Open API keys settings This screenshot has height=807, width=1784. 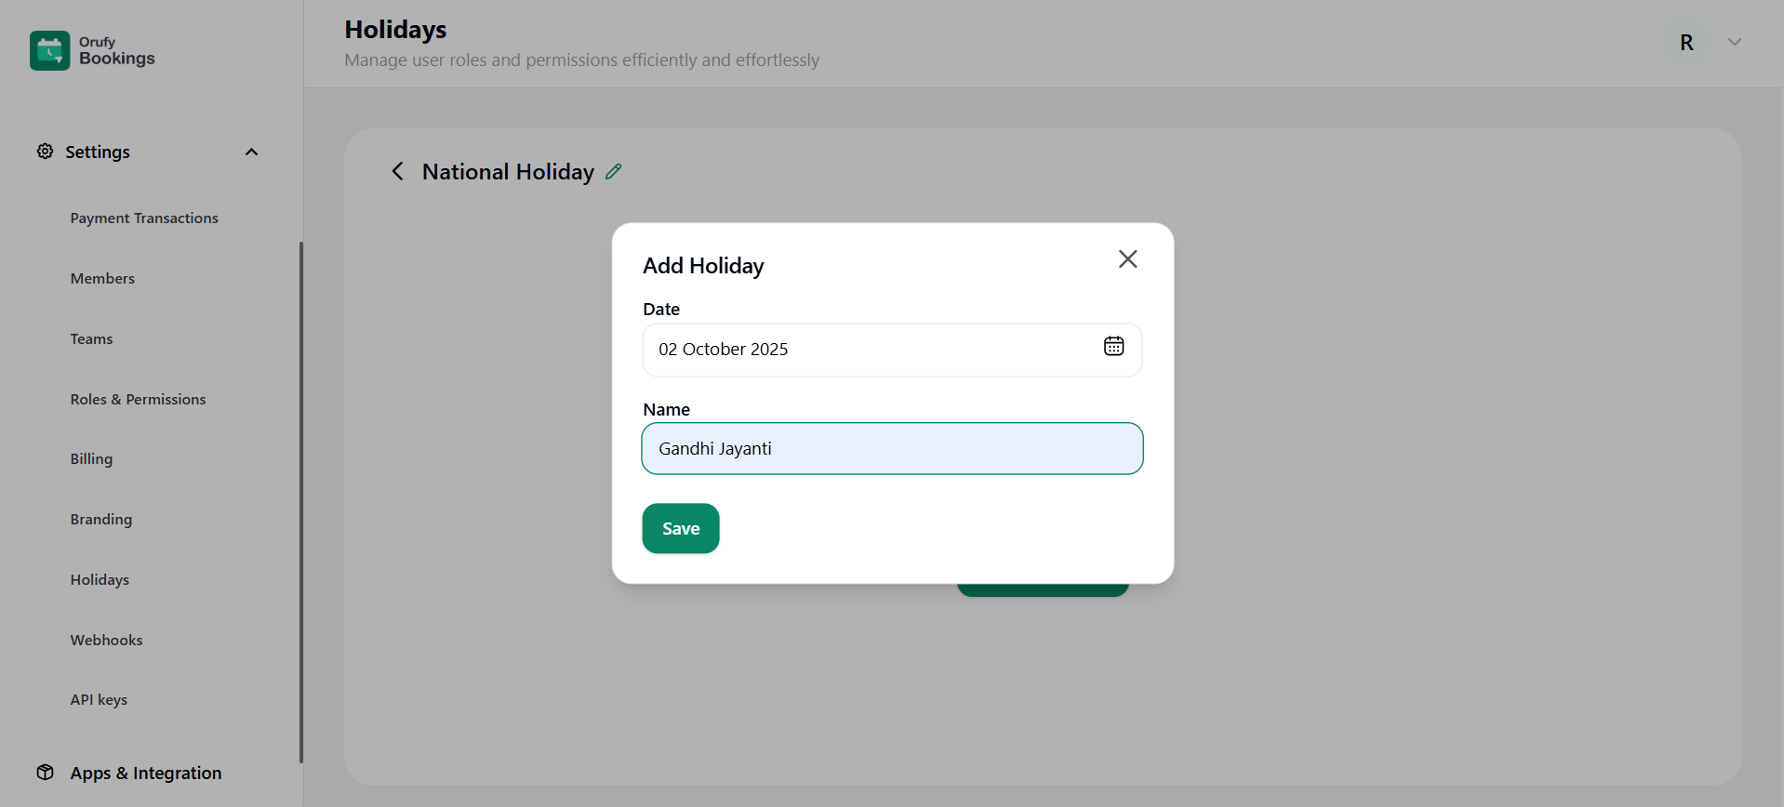click(x=99, y=700)
